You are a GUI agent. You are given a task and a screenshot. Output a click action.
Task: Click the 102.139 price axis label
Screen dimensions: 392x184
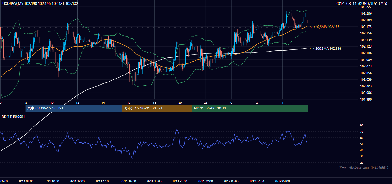[367, 40]
